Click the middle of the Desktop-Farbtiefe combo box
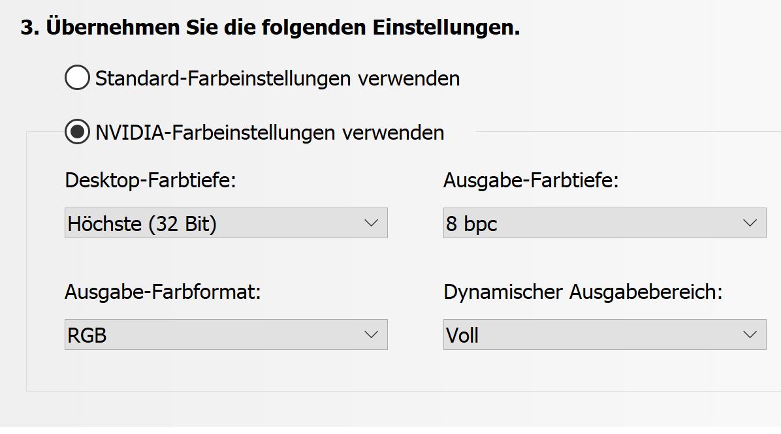 point(226,223)
